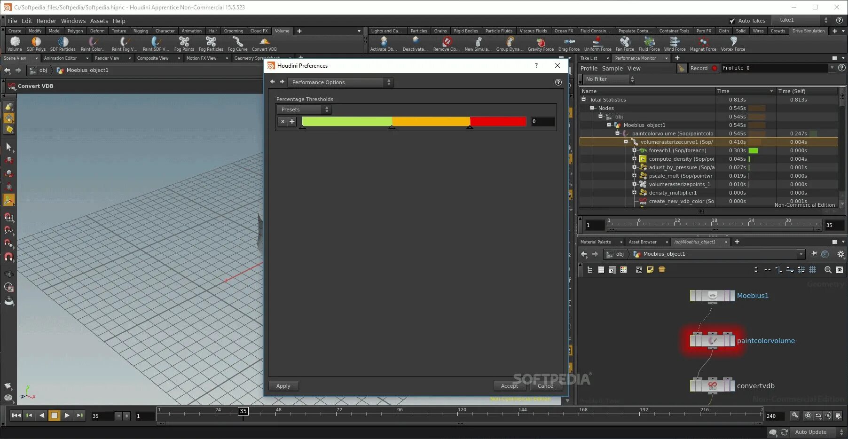
Task: Select the Vortex Force shelf tool
Action: (x=732, y=43)
